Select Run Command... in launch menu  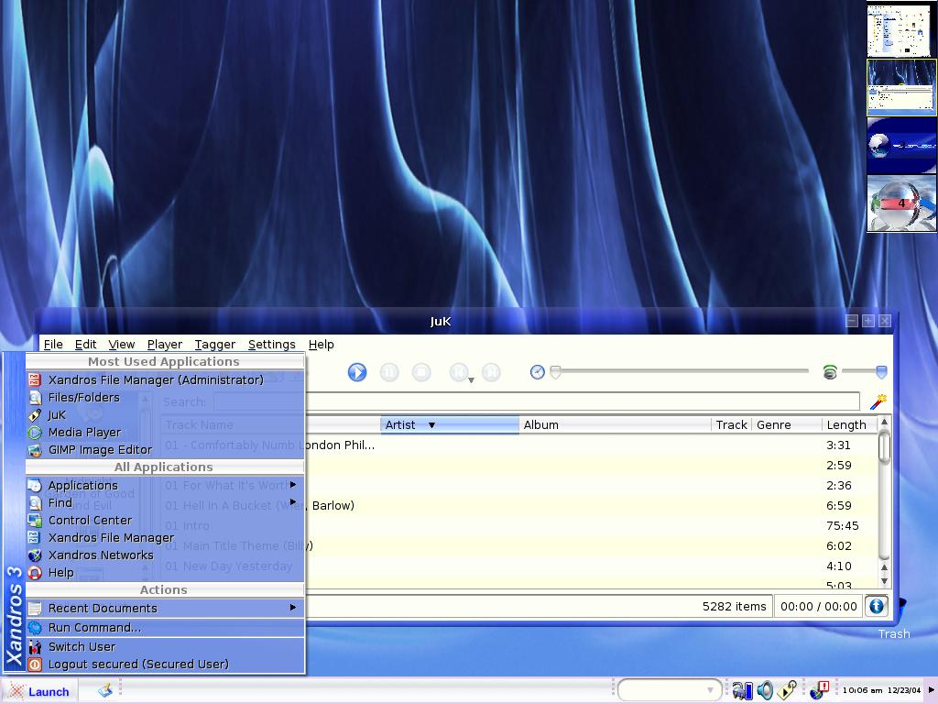[x=165, y=627]
